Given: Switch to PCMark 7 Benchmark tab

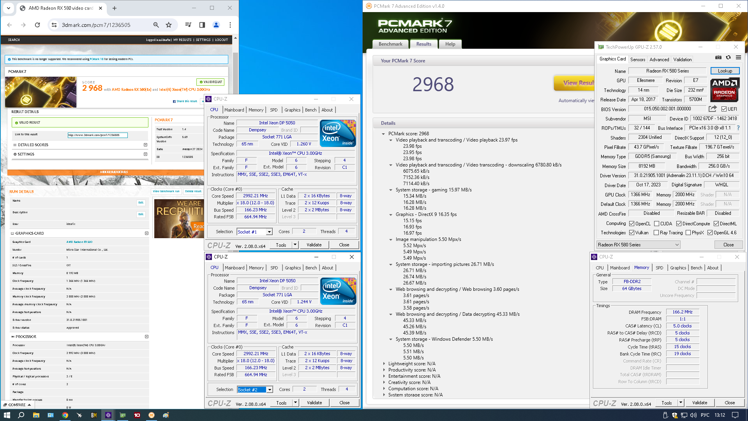Looking at the screenshot, I should tap(390, 44).
